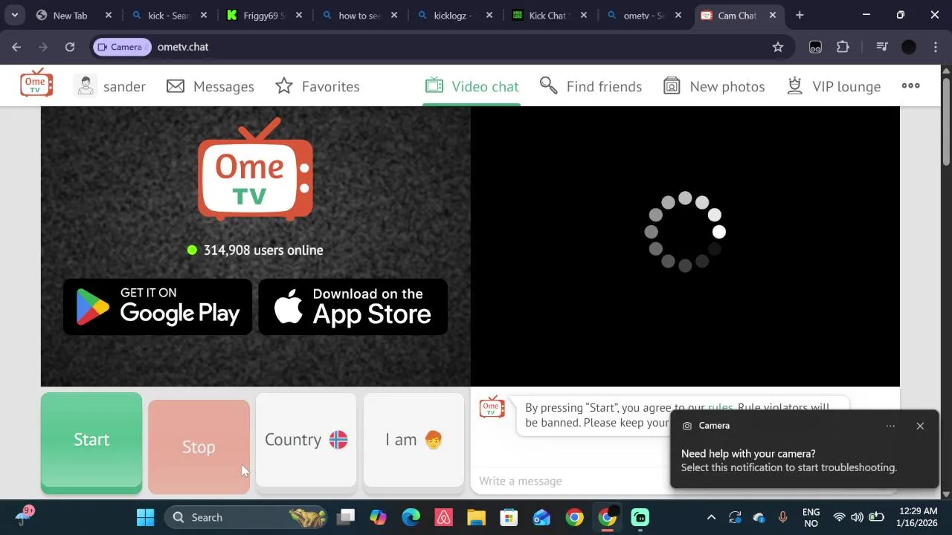This screenshot has width=952, height=535.
Task: Switch to the how to search tab
Action: point(360,15)
